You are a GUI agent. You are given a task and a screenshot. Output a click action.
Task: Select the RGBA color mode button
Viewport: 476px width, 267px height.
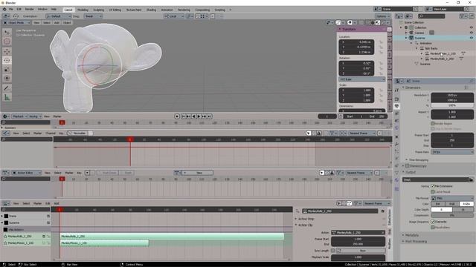(x=466, y=204)
